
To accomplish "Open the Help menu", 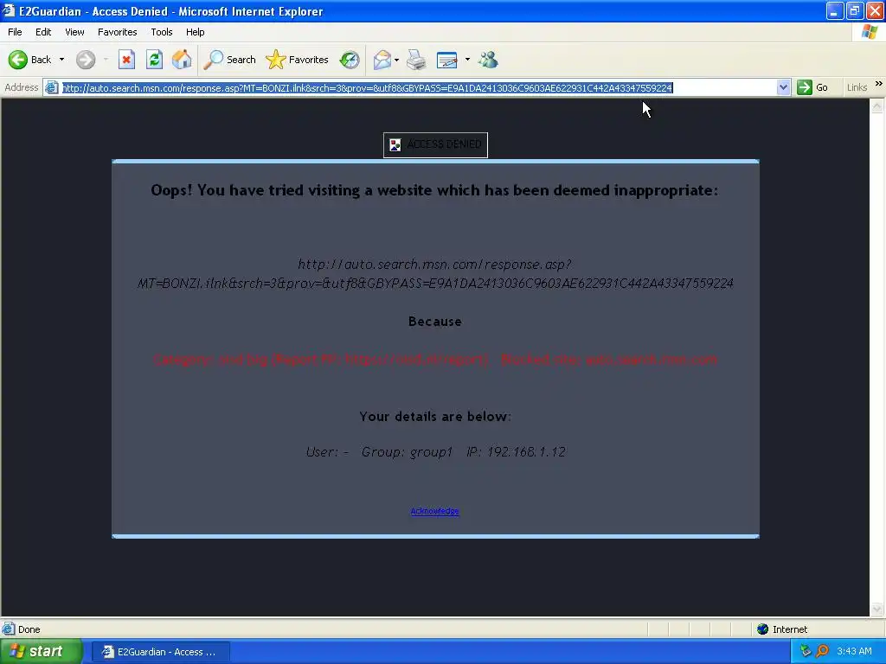I will click(x=195, y=32).
